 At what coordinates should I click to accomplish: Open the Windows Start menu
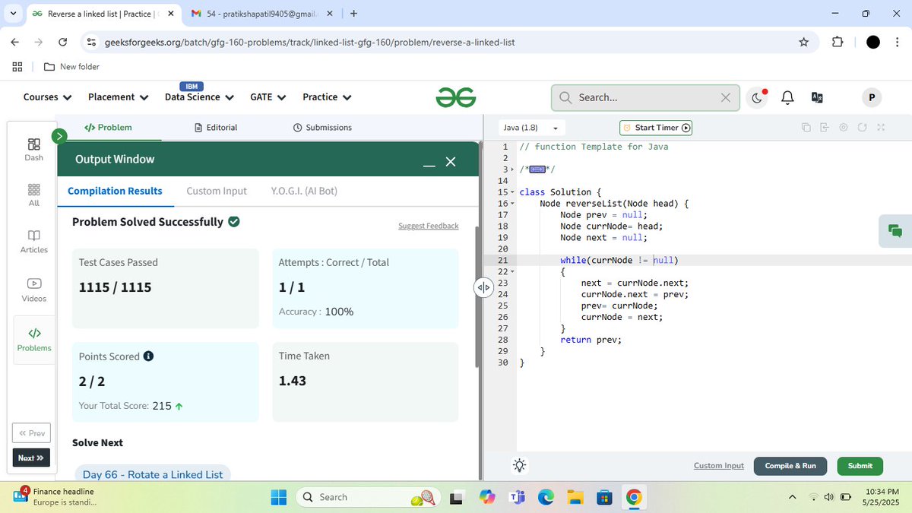click(279, 497)
